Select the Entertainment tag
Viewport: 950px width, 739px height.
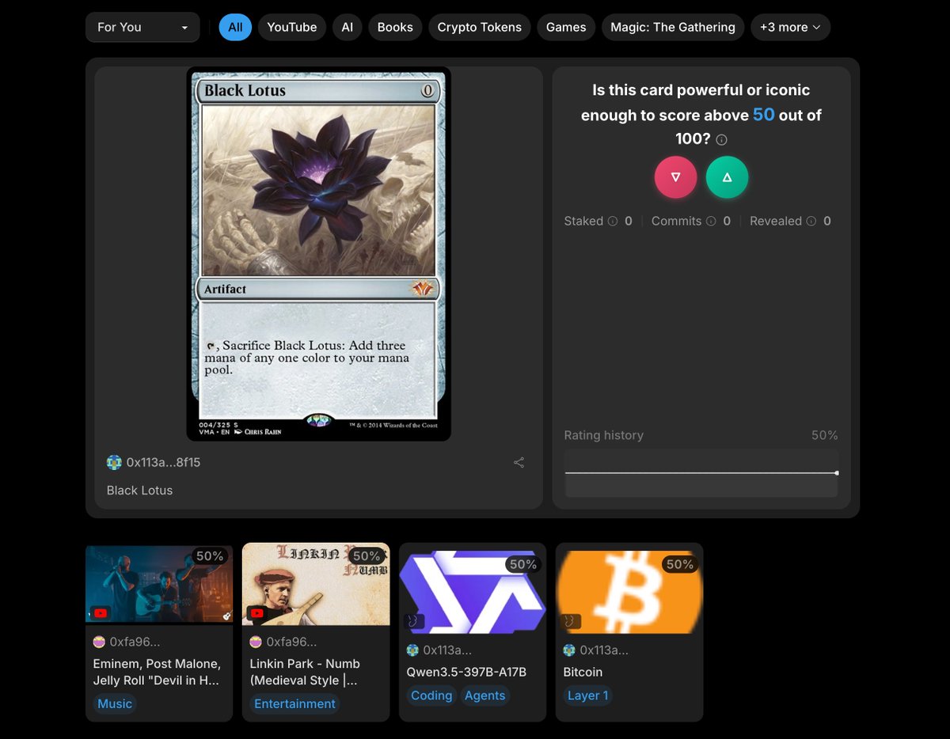295,704
